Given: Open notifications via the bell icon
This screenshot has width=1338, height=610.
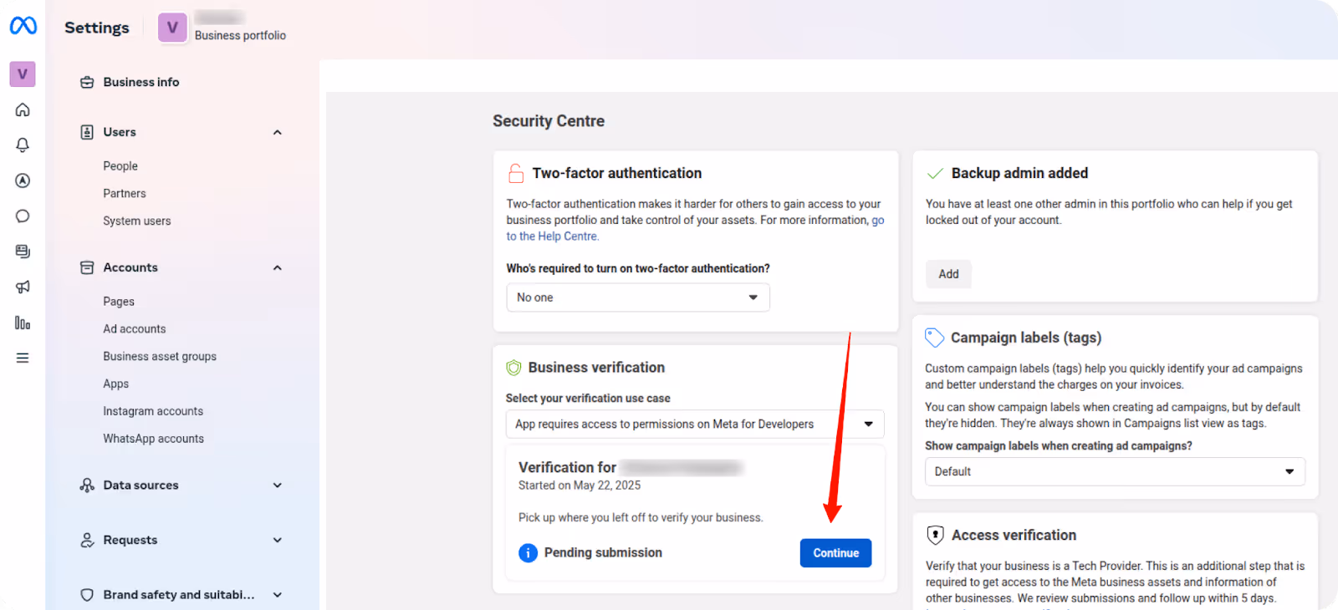Looking at the screenshot, I should click(x=22, y=145).
